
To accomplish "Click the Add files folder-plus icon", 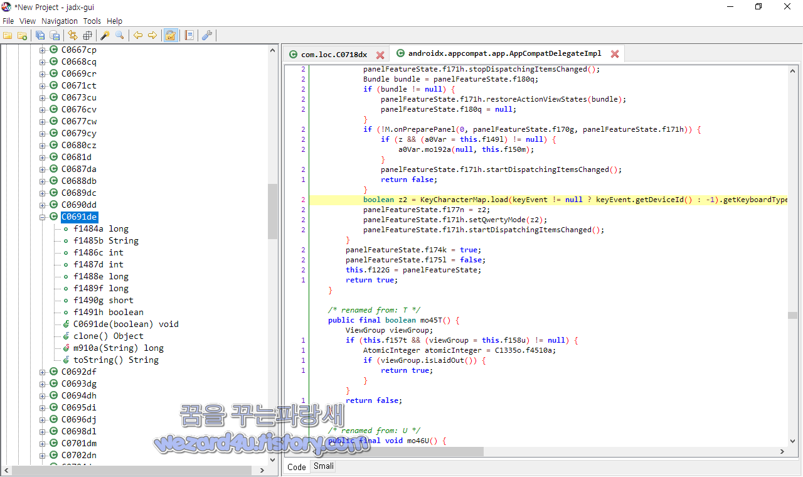I will point(22,35).
